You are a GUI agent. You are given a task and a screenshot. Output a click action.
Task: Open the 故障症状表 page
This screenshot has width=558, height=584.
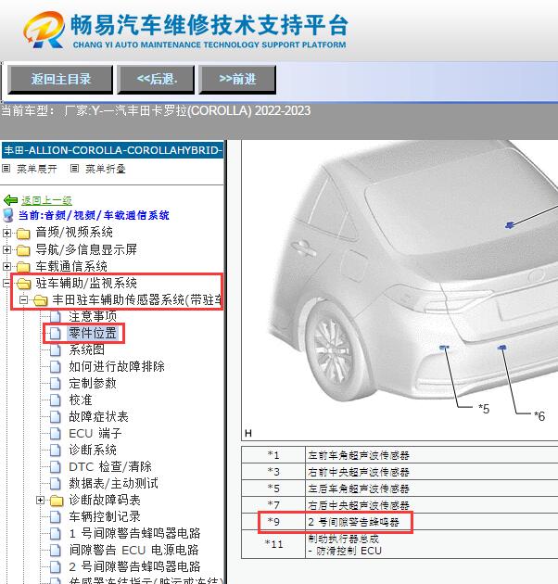(98, 416)
